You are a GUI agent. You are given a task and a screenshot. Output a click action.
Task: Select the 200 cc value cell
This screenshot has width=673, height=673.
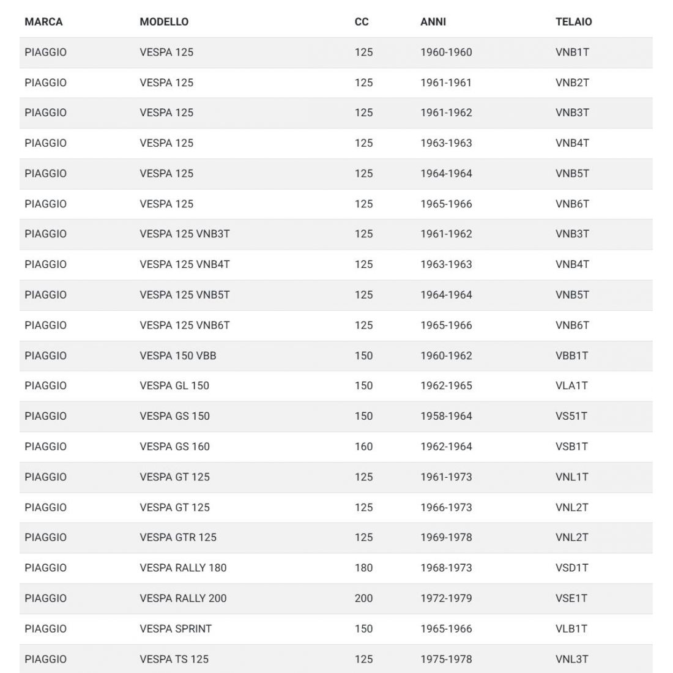click(x=363, y=598)
